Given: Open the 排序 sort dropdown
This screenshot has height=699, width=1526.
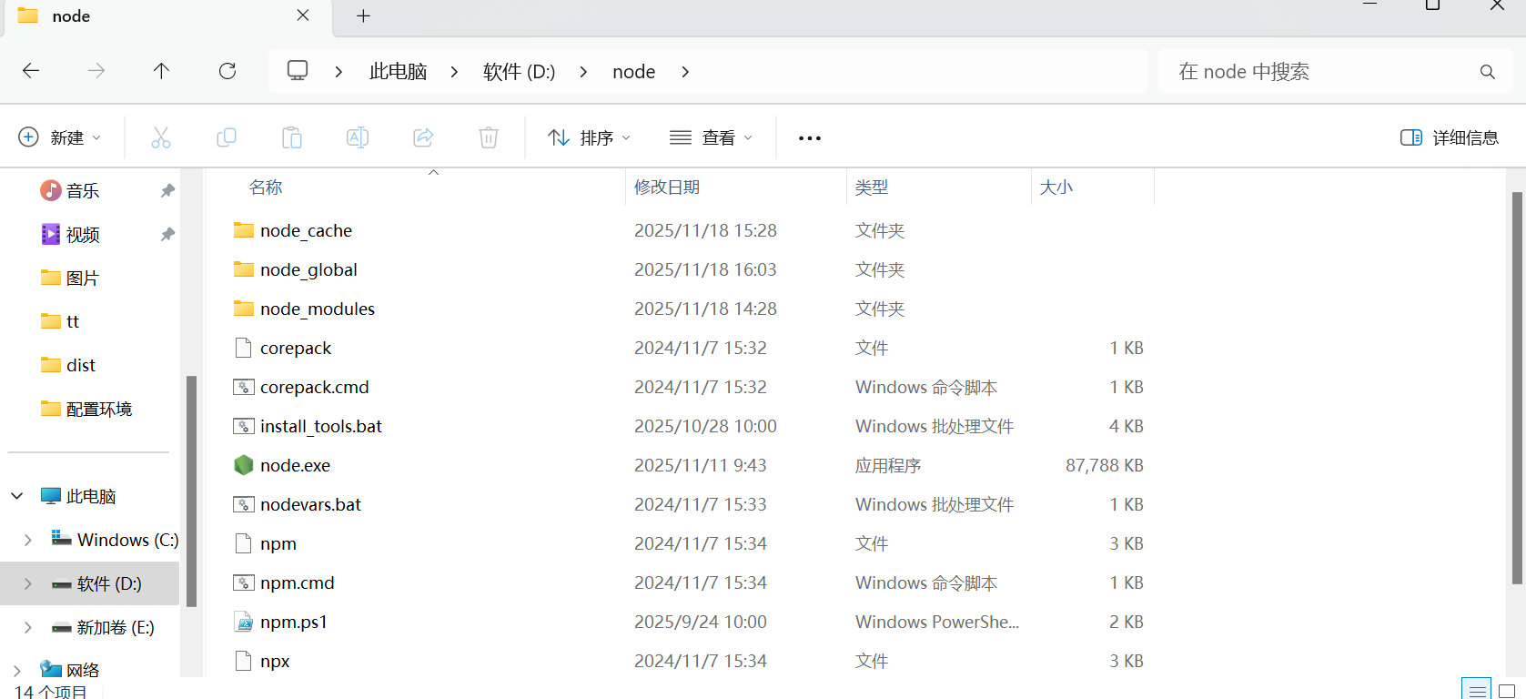Looking at the screenshot, I should pos(589,137).
